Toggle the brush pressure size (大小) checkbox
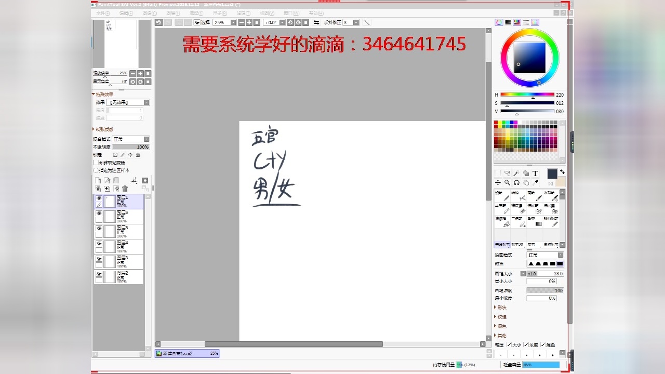The width and height of the screenshot is (665, 374). (x=509, y=344)
